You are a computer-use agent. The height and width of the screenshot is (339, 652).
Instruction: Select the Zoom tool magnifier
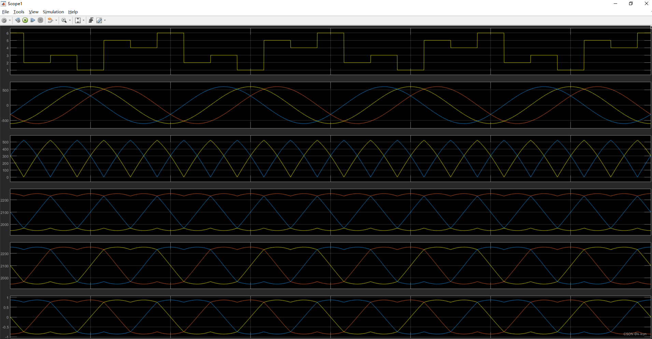click(64, 20)
